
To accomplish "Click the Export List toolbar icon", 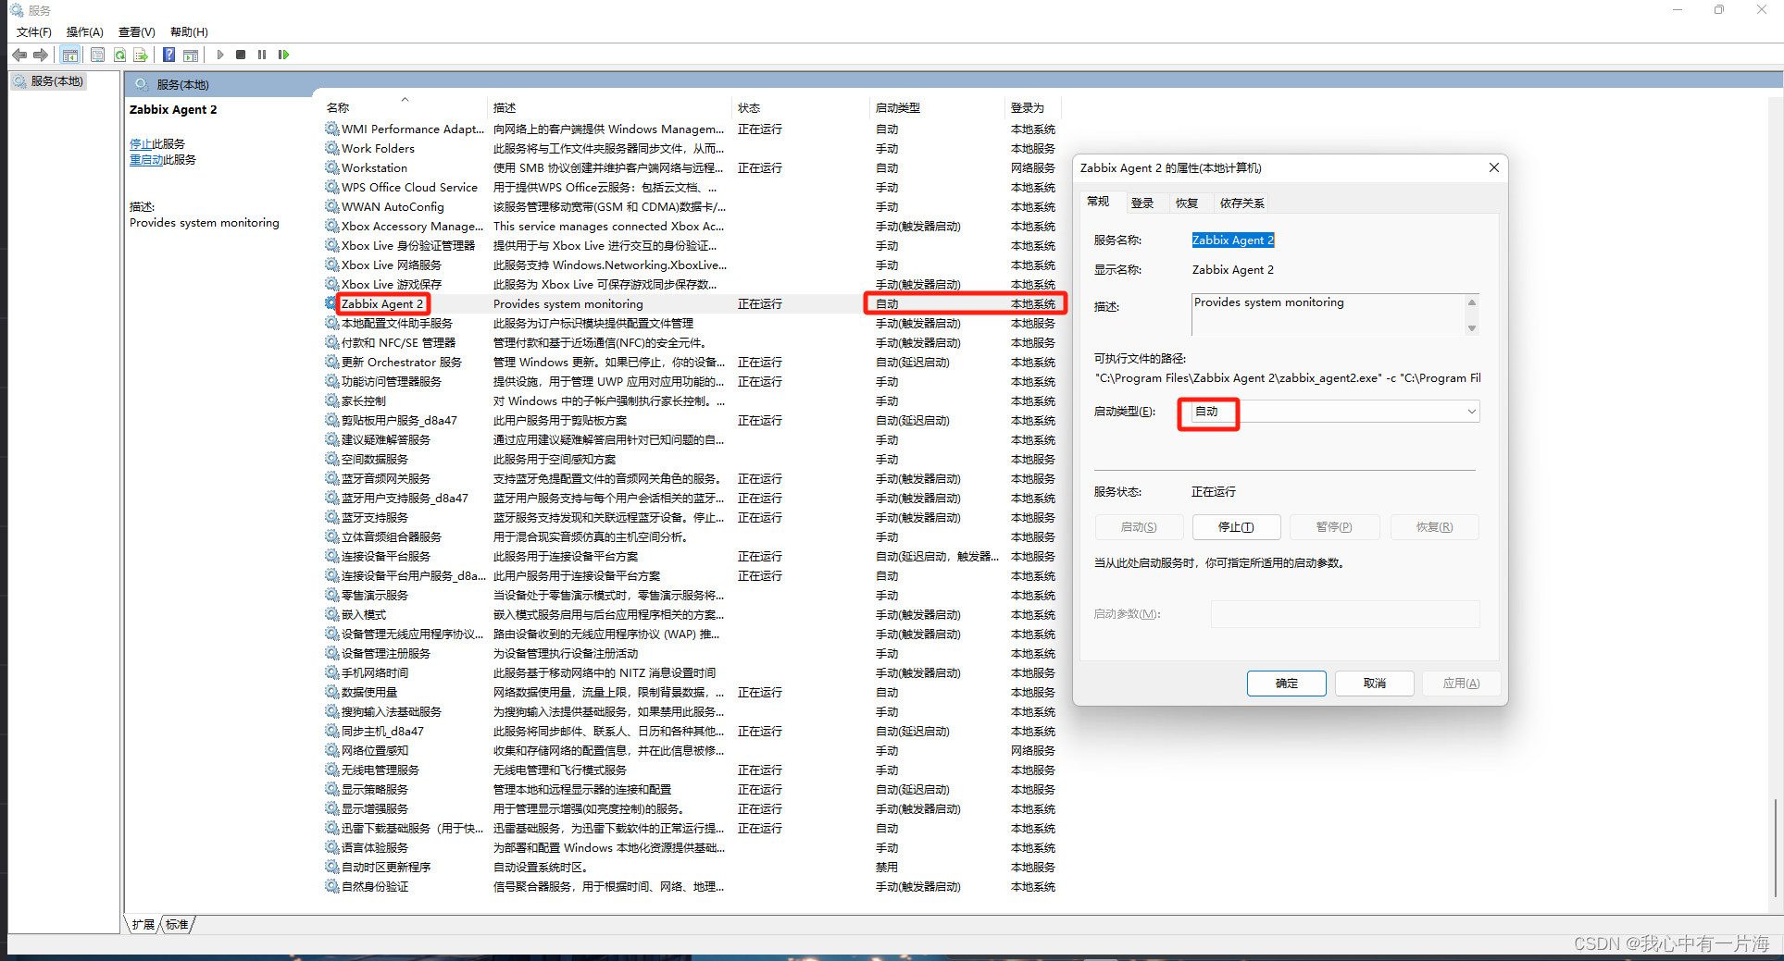I will coord(141,55).
